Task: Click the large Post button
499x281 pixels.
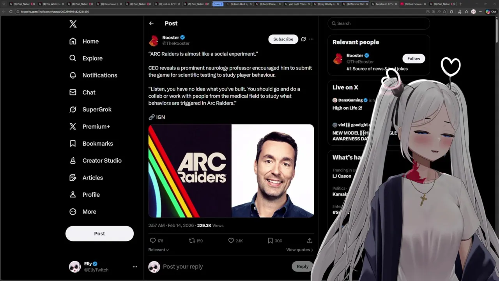Action: (x=99, y=233)
